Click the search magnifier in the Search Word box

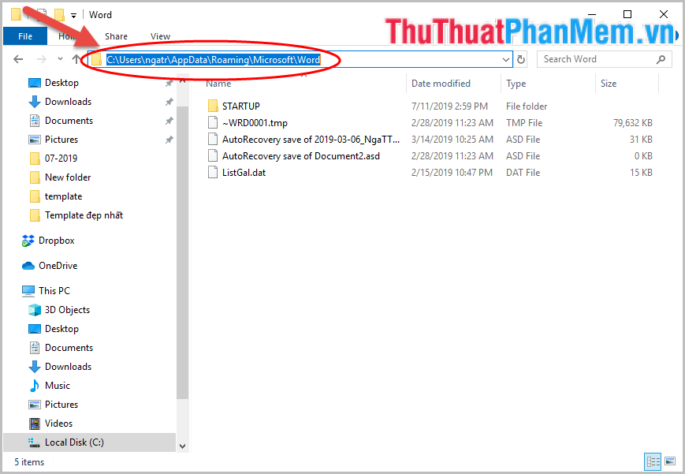pos(661,59)
